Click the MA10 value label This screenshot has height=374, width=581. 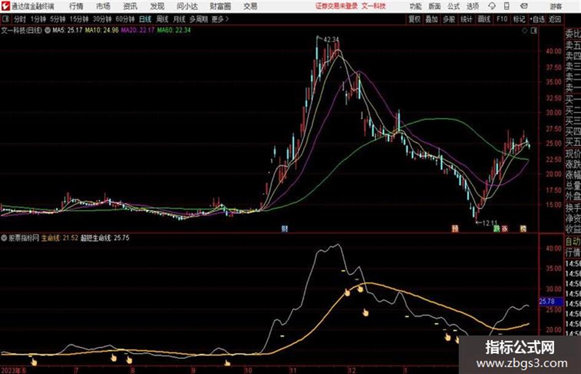click(102, 30)
